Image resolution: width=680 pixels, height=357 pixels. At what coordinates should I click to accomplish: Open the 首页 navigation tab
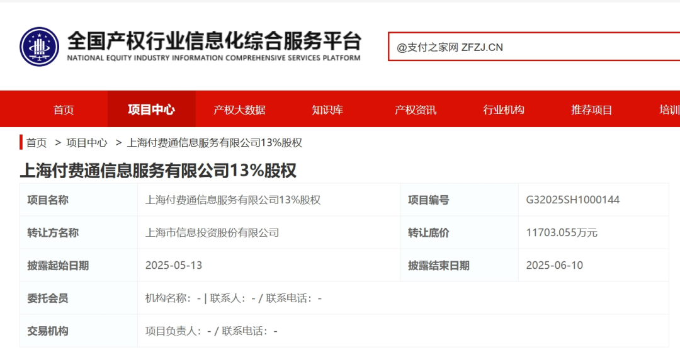pyautogui.click(x=64, y=110)
